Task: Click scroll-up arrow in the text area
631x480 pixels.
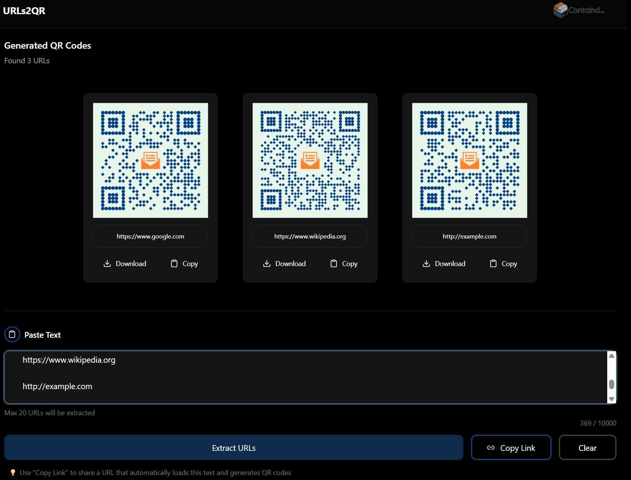Action: [x=611, y=356]
